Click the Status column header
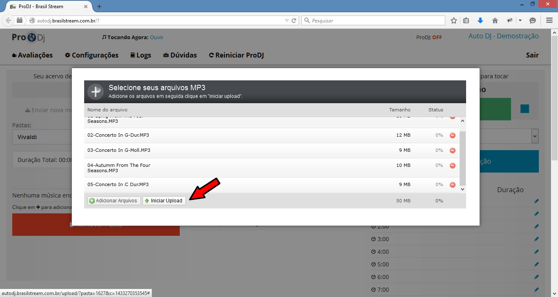The width and height of the screenshot is (558, 297). [436, 110]
